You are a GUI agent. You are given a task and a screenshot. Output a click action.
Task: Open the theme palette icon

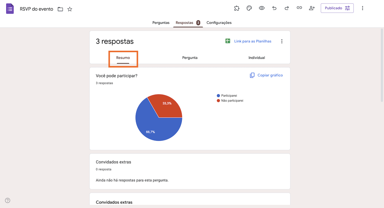249,8
